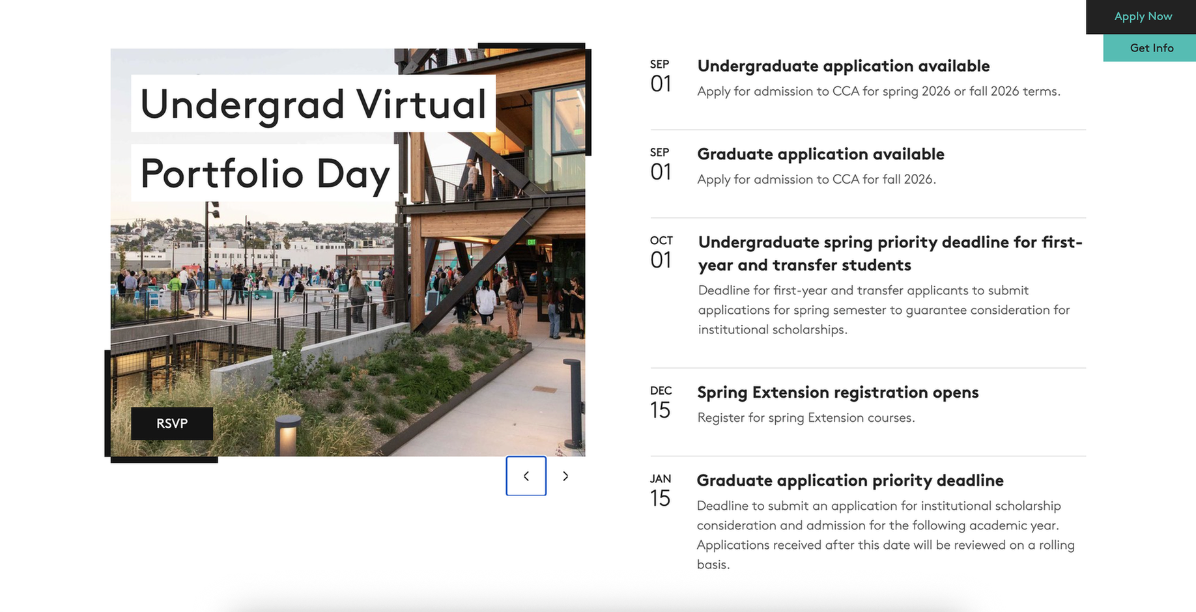1196x612 pixels.
Task: Select the "Undergrad Virtual" headline text
Action: [x=313, y=104]
